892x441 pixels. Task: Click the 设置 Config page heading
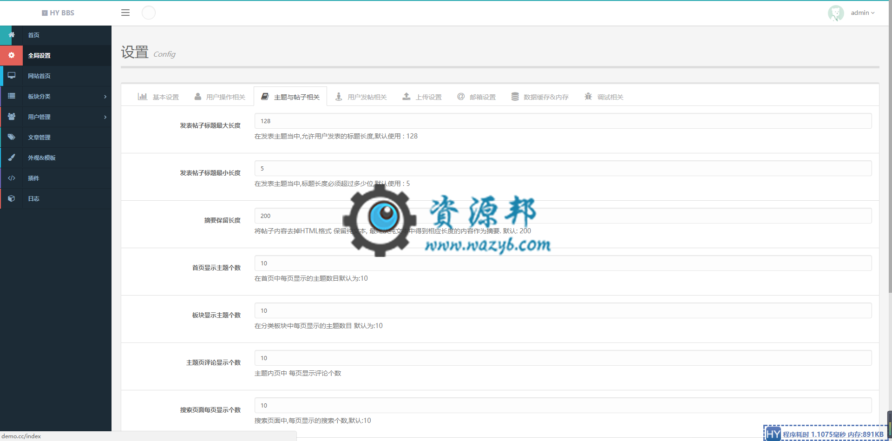click(x=148, y=53)
